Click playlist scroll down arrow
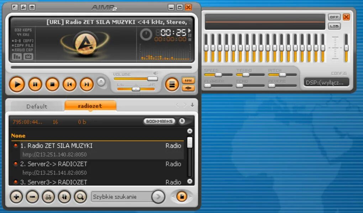The width and height of the screenshot is (363, 213). (190, 181)
